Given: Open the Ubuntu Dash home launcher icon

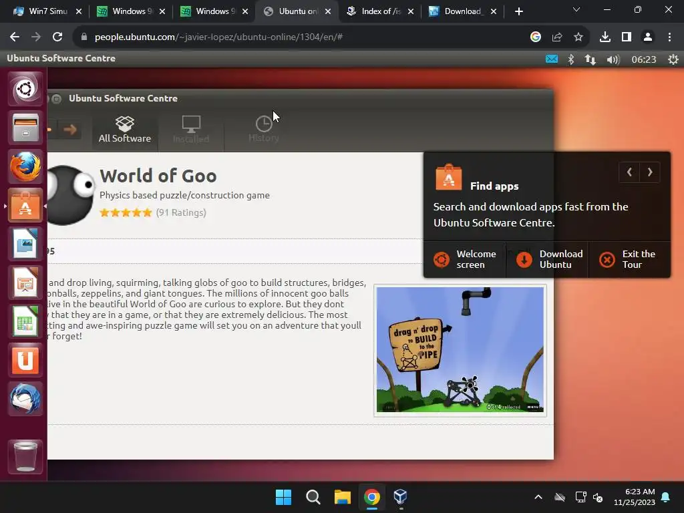Looking at the screenshot, I should tap(25, 89).
